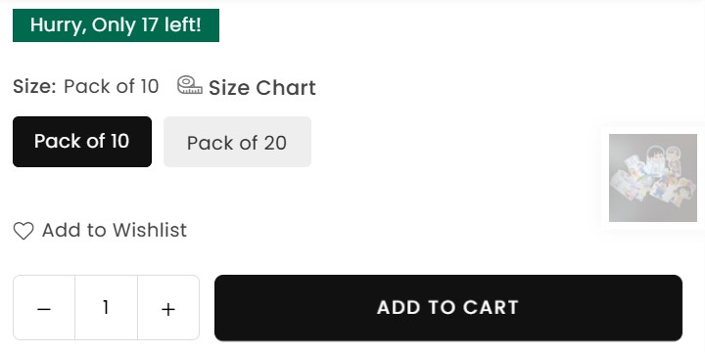Focus the quantity input field showing 1
Image resolution: width=705 pixels, height=352 pixels.
click(x=106, y=308)
